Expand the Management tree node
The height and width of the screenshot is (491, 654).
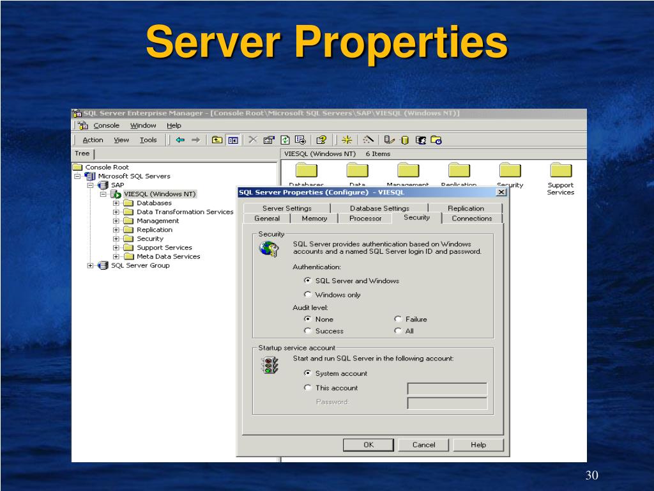tap(116, 221)
